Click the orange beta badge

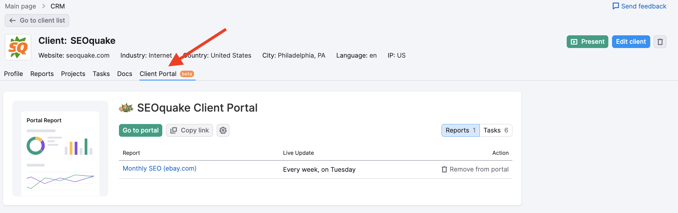[187, 74]
